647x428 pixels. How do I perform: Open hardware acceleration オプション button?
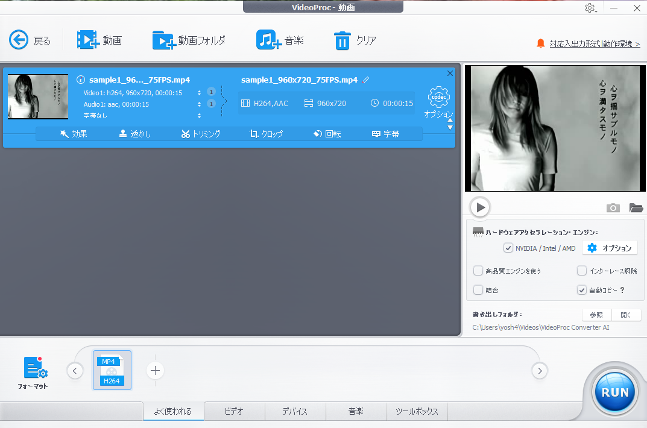[610, 248]
